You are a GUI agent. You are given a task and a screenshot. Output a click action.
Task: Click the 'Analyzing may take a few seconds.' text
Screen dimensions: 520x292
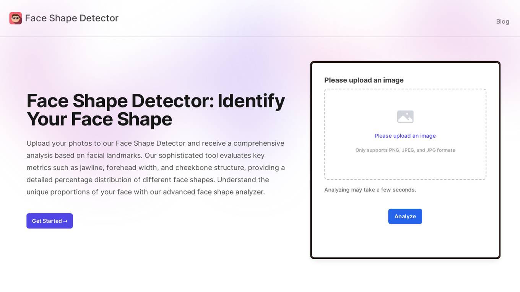click(x=370, y=190)
